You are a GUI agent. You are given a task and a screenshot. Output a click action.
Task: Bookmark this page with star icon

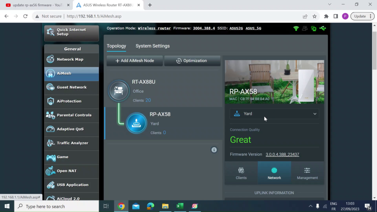coord(314,16)
